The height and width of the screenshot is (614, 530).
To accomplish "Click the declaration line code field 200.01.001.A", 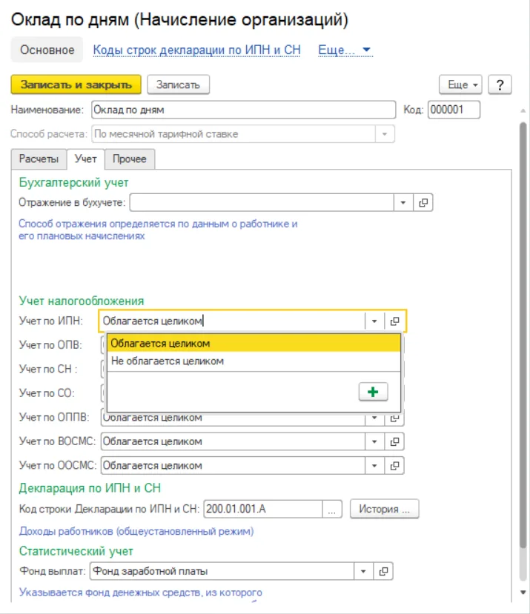I will (263, 509).
